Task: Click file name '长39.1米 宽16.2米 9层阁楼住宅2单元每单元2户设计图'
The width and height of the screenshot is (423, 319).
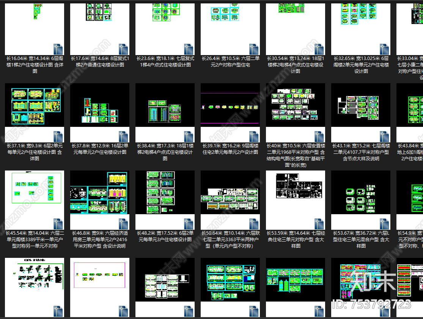Action: pos(230,149)
